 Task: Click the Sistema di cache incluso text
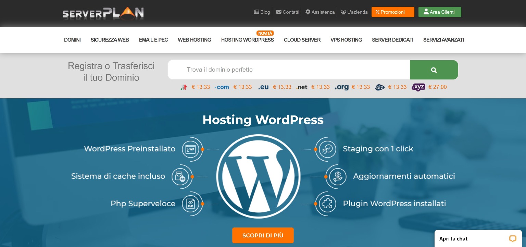[118, 176]
